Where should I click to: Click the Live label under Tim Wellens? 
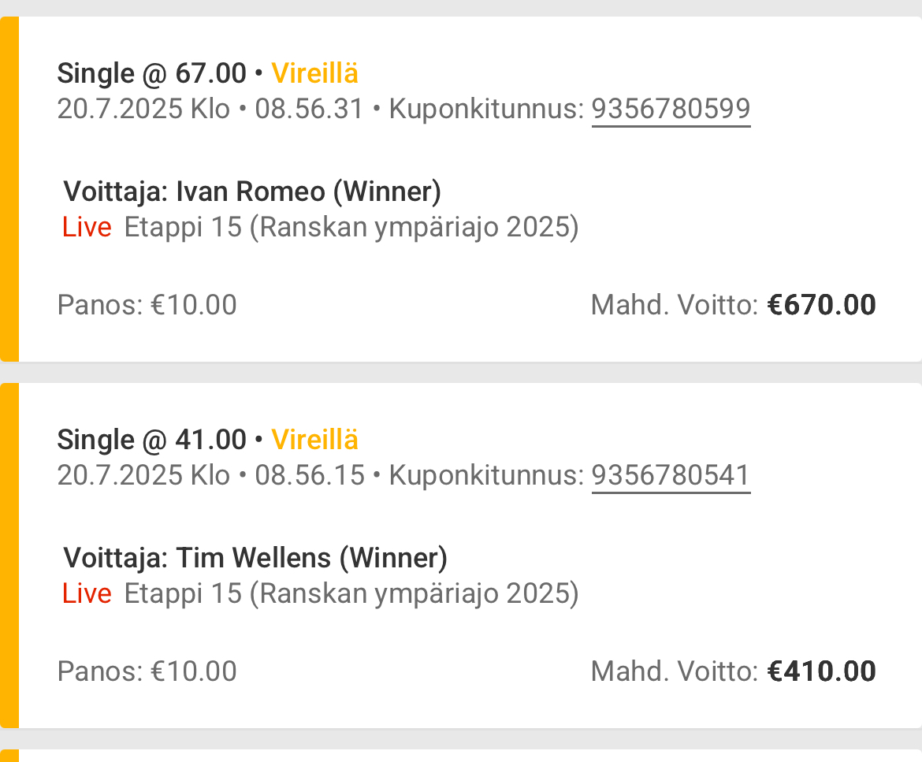(x=87, y=593)
